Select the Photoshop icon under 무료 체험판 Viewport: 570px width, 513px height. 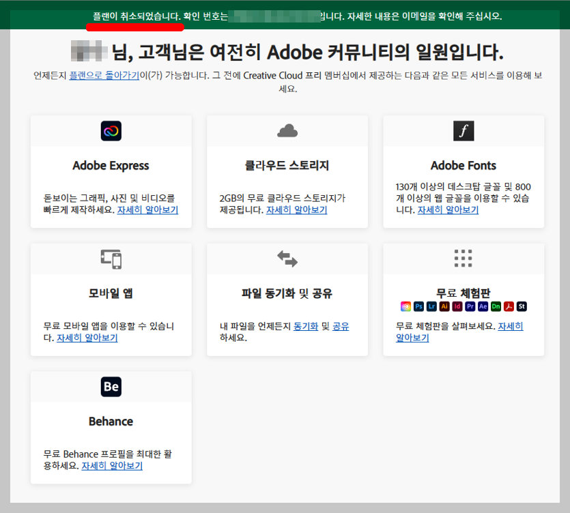419,306
